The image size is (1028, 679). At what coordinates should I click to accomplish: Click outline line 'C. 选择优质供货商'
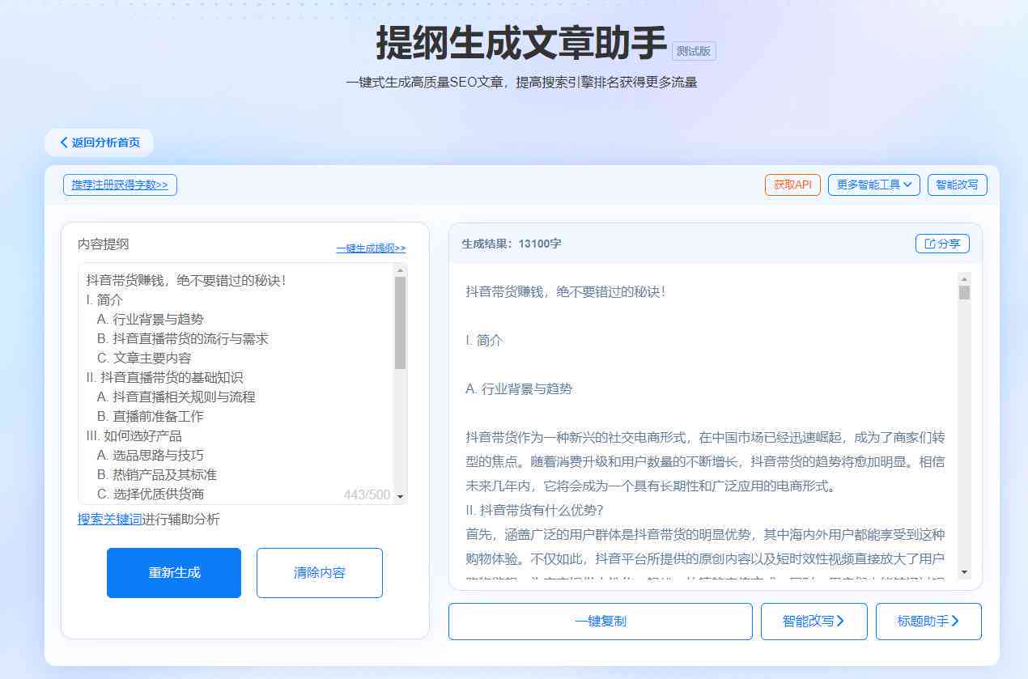click(x=150, y=494)
